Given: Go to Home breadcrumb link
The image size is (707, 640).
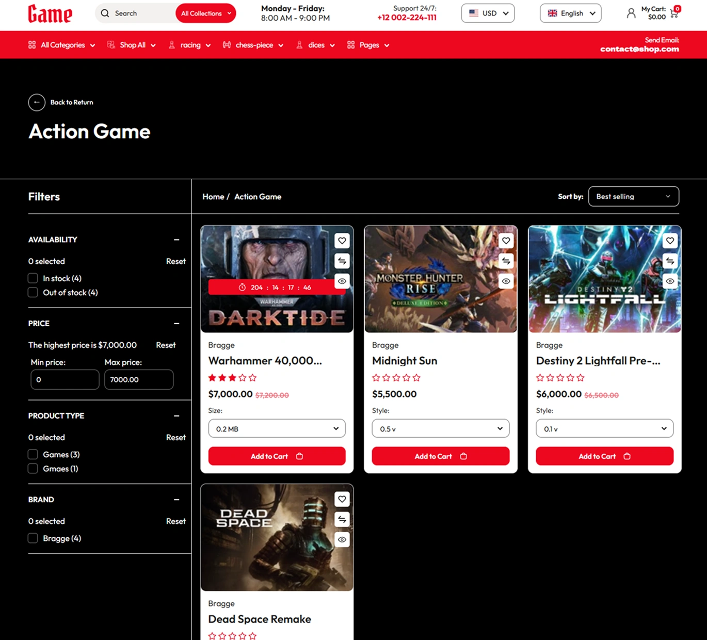Looking at the screenshot, I should coord(213,197).
